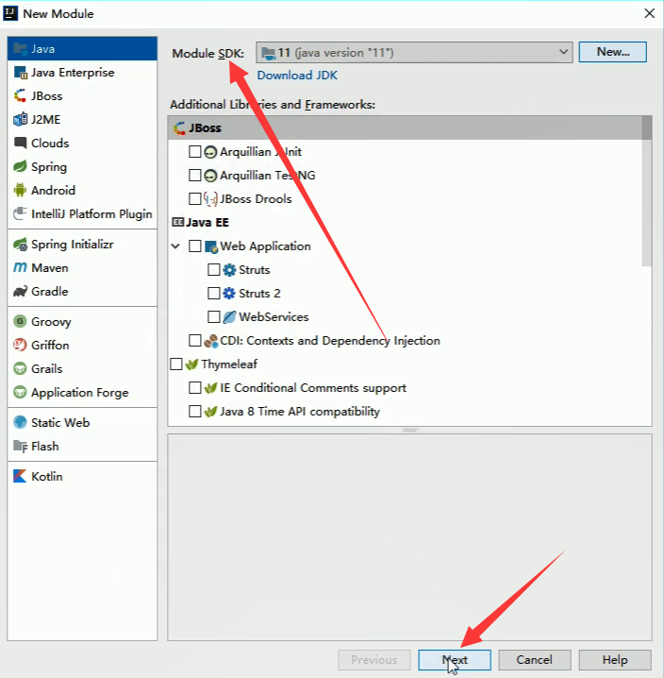This screenshot has width=664, height=678.
Task: Check CDI: Contexts and Dependency Injection
Action: (195, 341)
